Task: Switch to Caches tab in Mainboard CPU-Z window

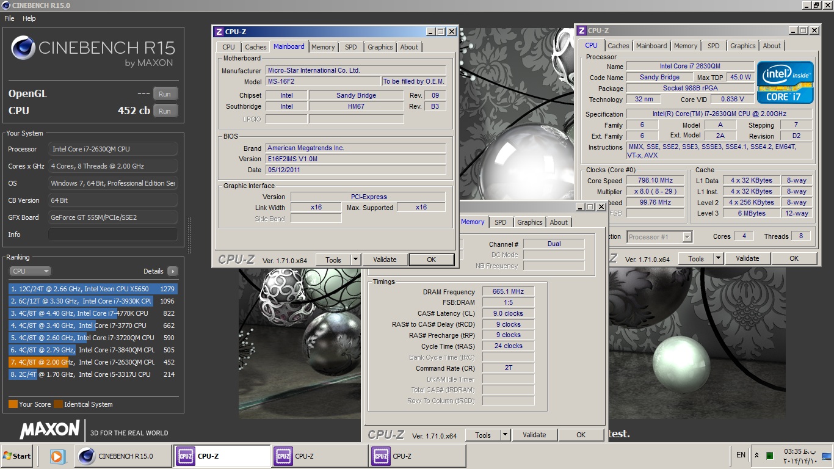Action: pyautogui.click(x=256, y=47)
